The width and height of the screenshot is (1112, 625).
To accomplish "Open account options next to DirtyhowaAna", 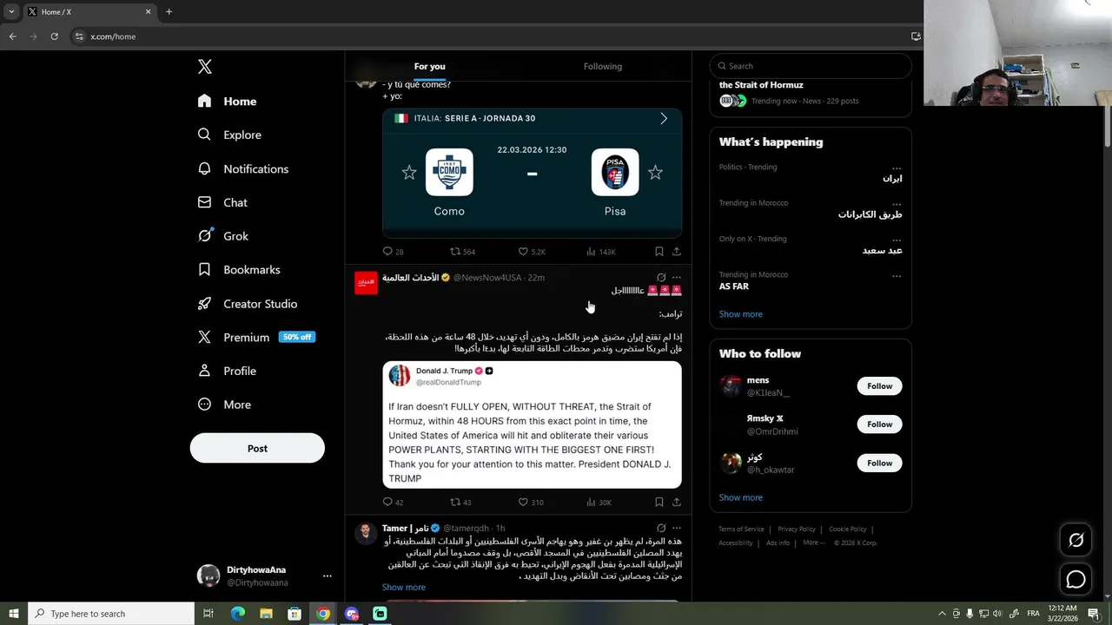I will coord(328,576).
